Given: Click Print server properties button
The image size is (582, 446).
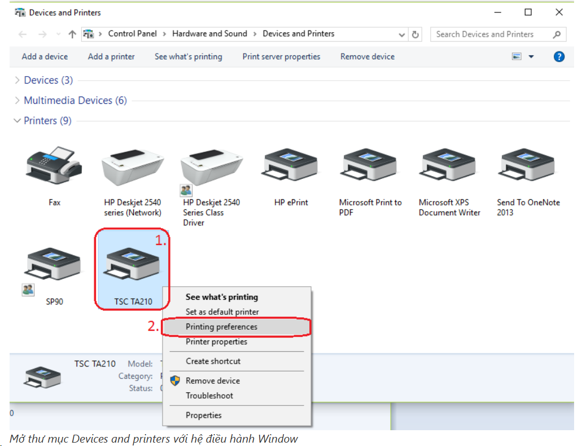Looking at the screenshot, I should pyautogui.click(x=281, y=56).
